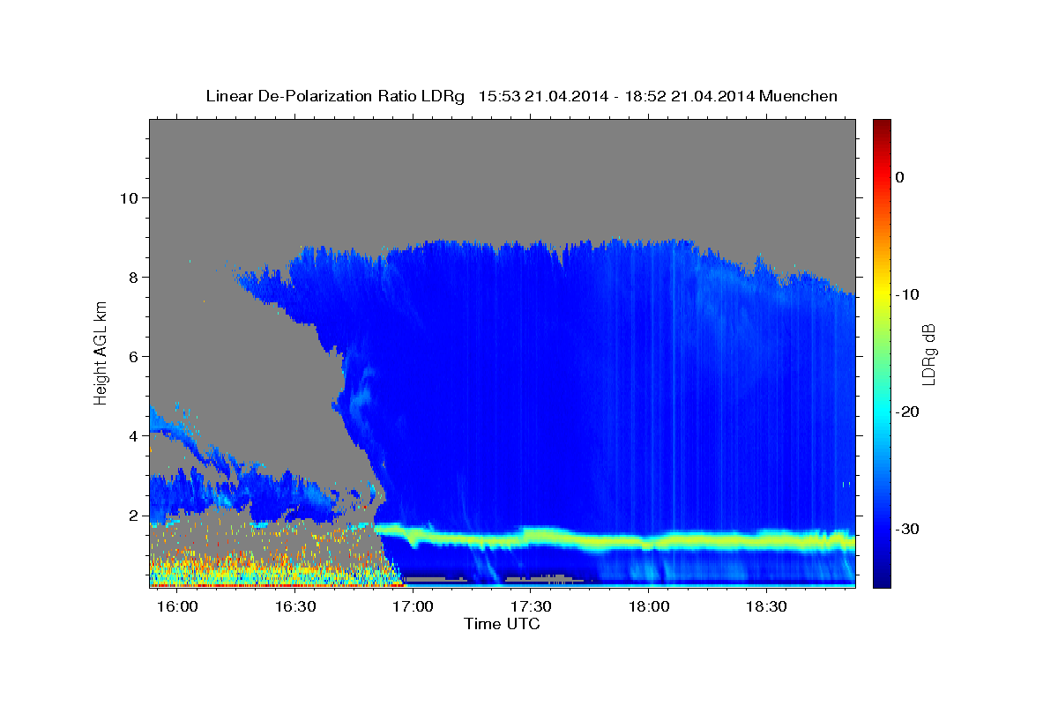1058x705 pixels.
Task: Click the 17:30 time axis label
Action: point(531,606)
